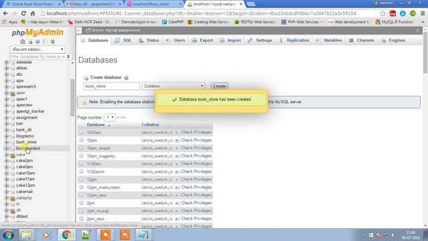428x241 pixels.
Task: Open the Chrome menu icon
Action: coord(423,13)
